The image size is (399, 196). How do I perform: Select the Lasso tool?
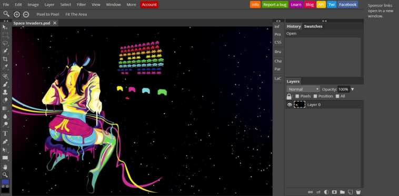tap(5, 43)
